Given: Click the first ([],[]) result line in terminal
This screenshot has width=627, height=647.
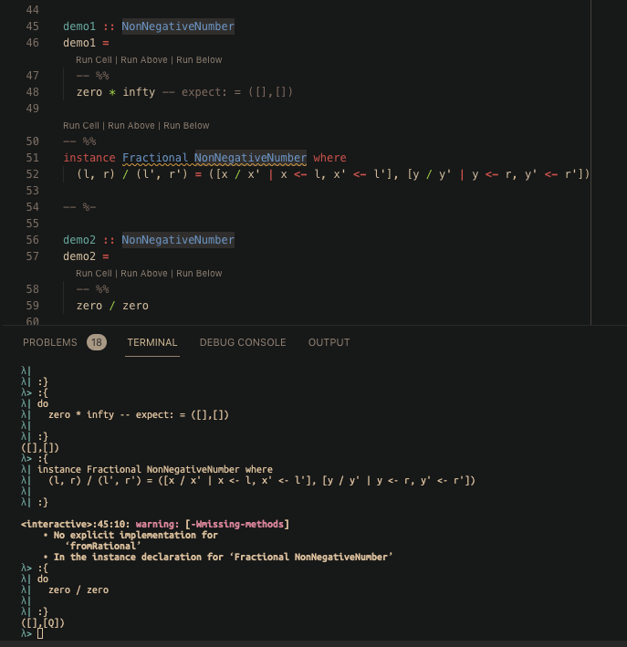Looking at the screenshot, I should [x=40, y=448].
